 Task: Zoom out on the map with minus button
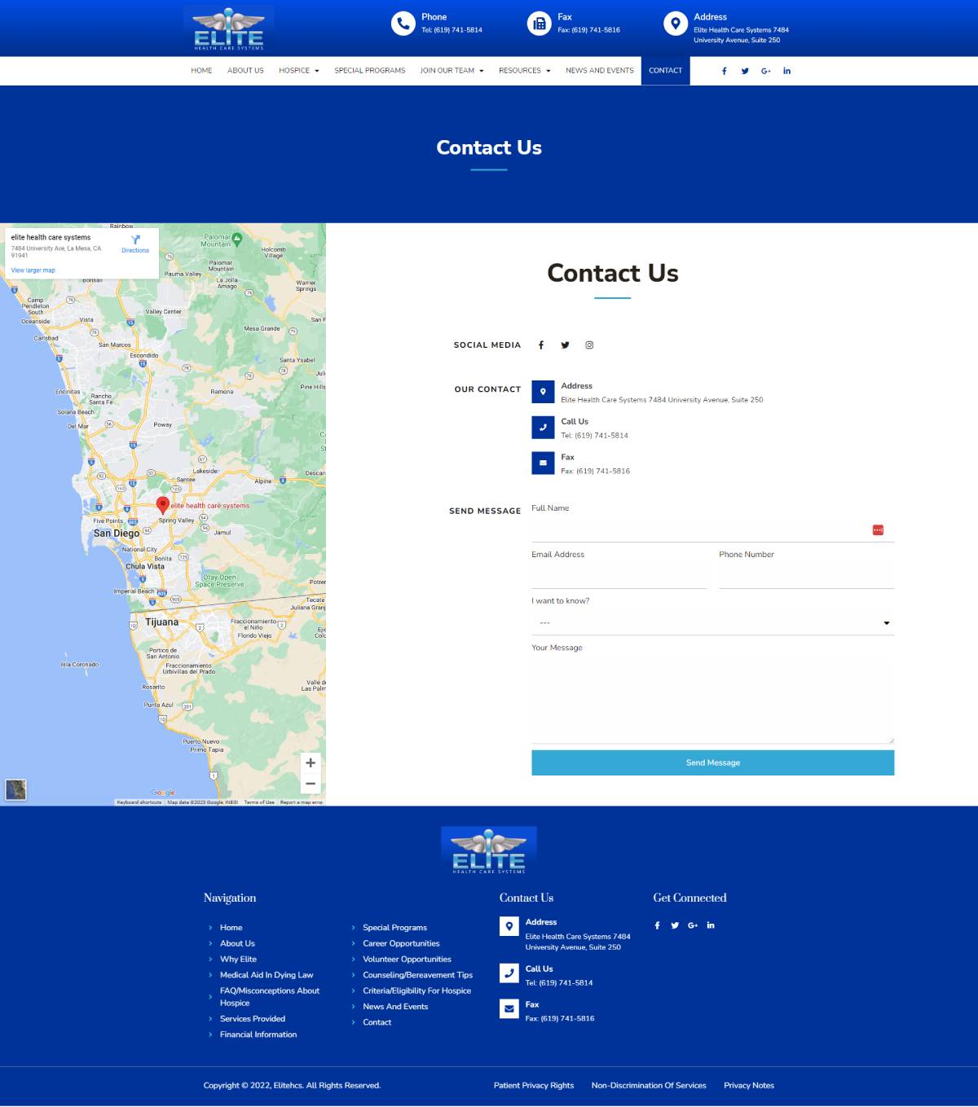click(x=311, y=784)
